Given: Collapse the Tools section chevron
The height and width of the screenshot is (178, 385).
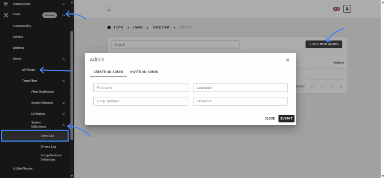Looking at the screenshot, I should click(x=64, y=15).
